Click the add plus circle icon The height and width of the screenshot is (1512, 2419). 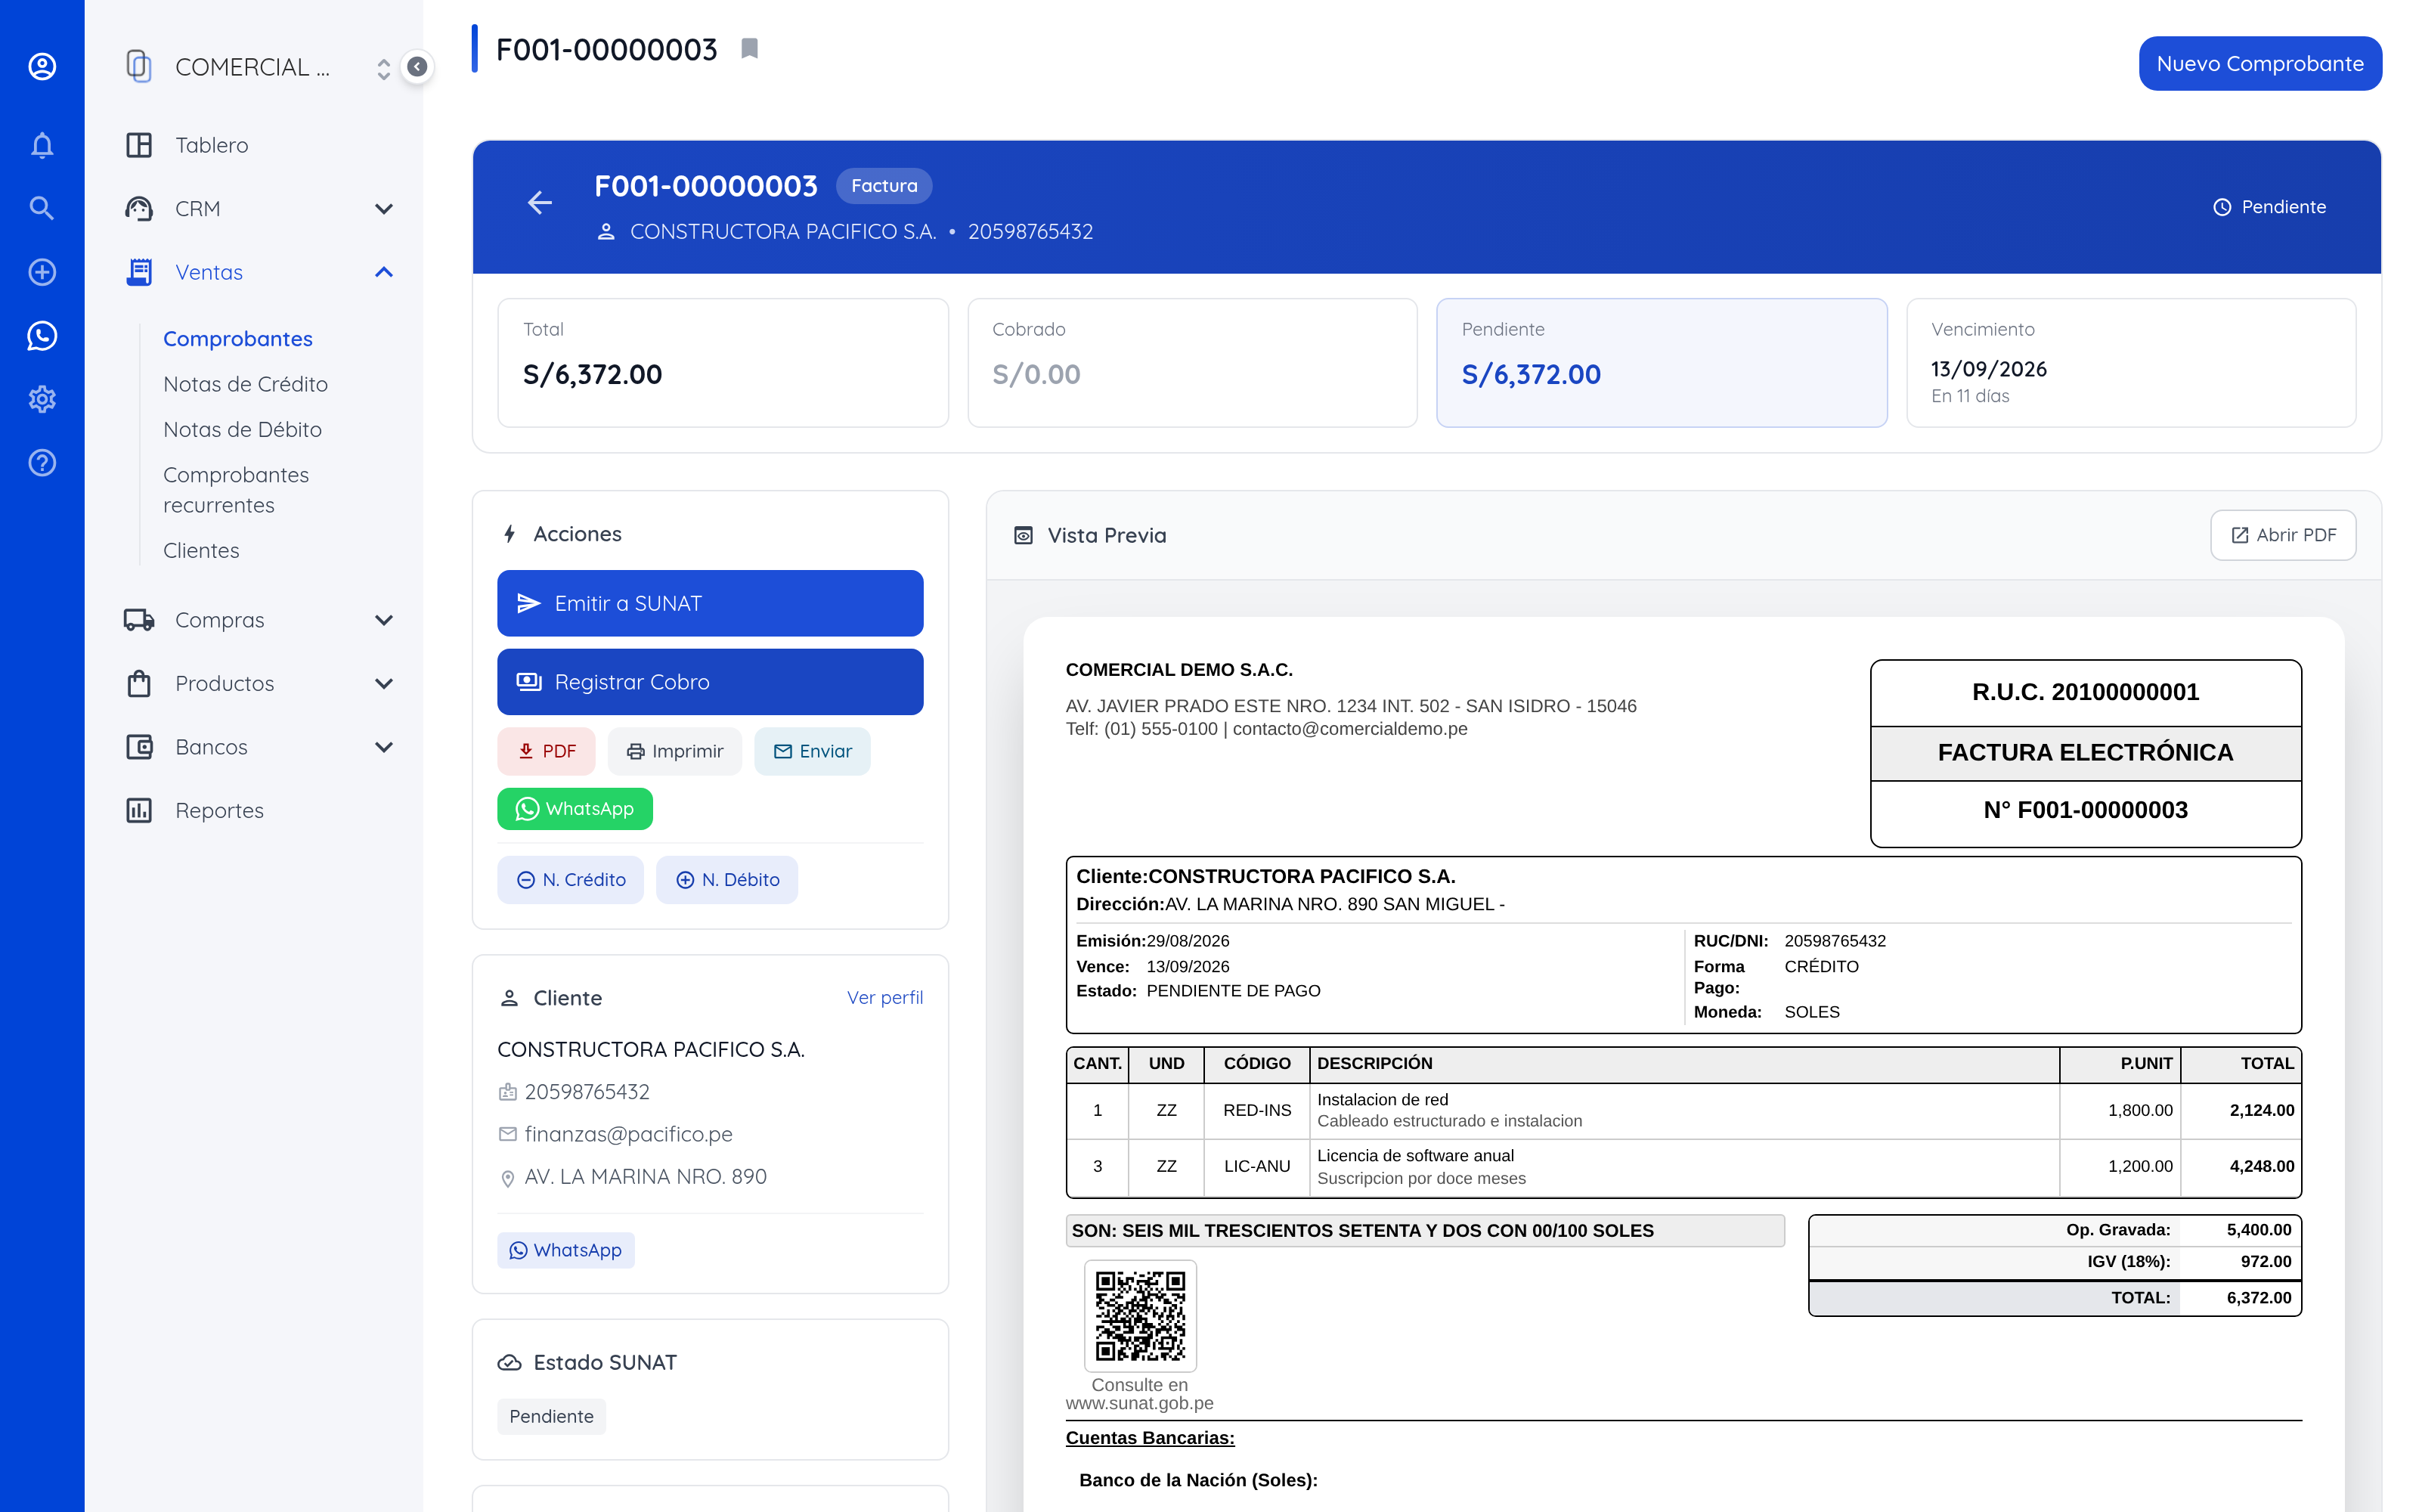[x=42, y=272]
